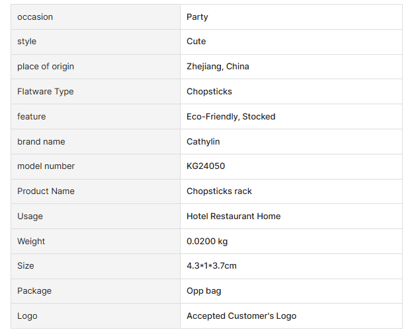Select the 'Chopsticks' flatware value

click(x=209, y=92)
